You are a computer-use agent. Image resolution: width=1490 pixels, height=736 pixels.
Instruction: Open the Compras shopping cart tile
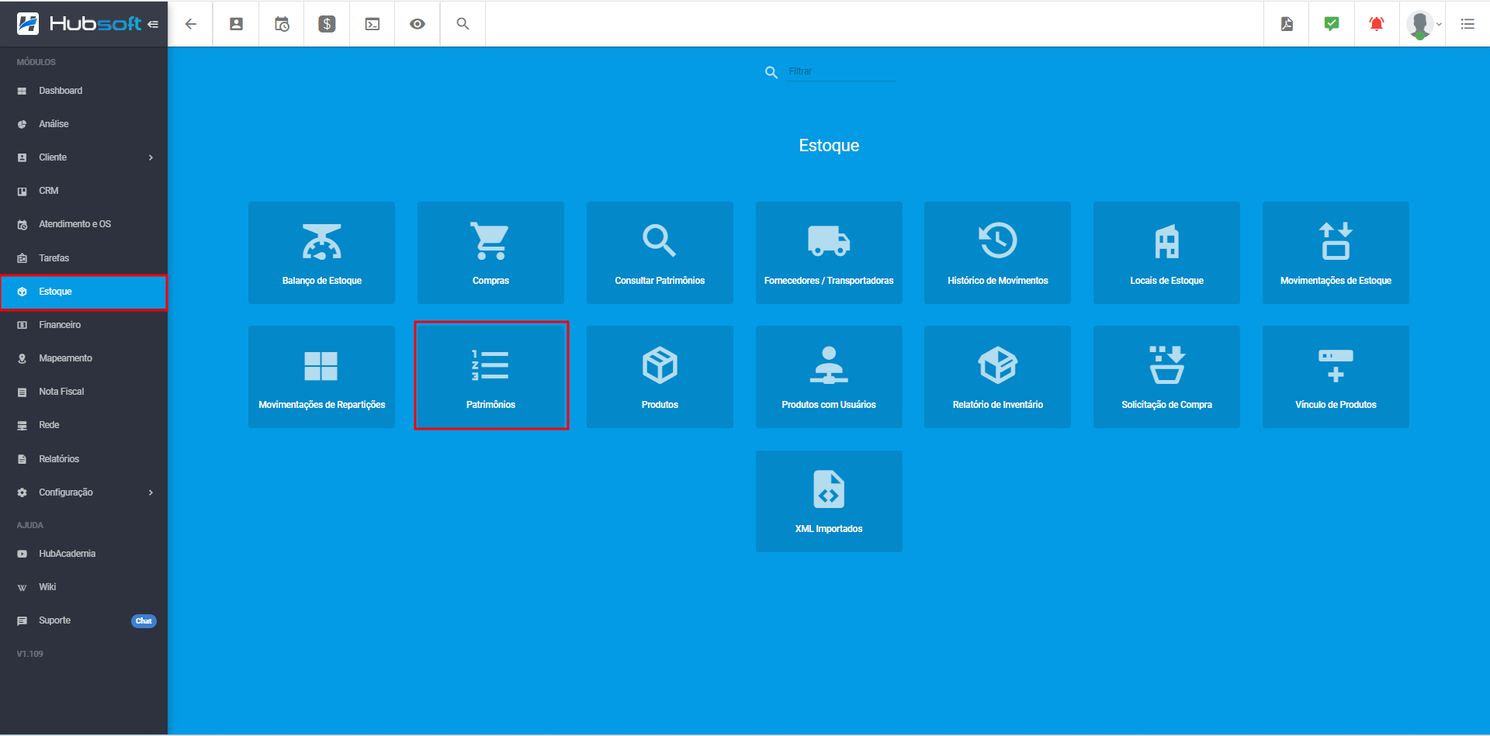coord(490,253)
